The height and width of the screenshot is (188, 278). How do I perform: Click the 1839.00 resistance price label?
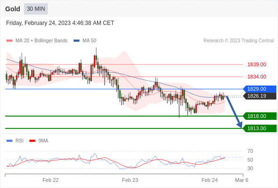click(x=257, y=64)
